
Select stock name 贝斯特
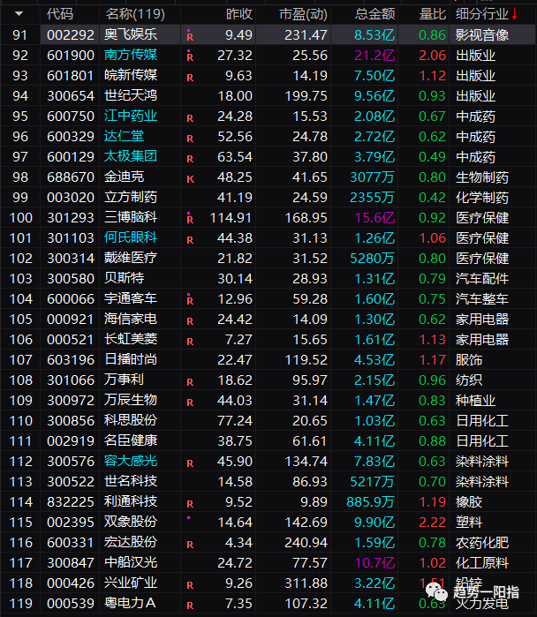click(x=124, y=278)
